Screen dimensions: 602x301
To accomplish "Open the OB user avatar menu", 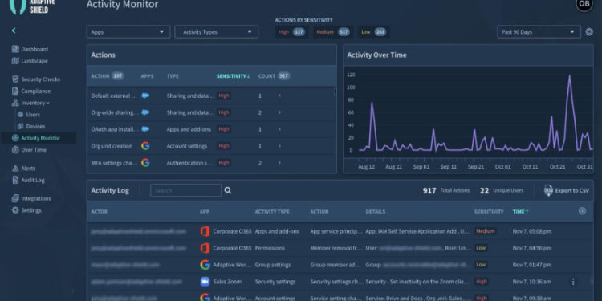I will 584,4.
